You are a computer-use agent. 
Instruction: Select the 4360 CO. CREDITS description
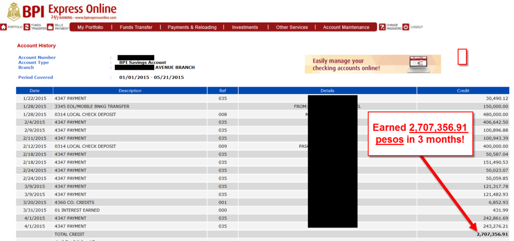pos(74,202)
